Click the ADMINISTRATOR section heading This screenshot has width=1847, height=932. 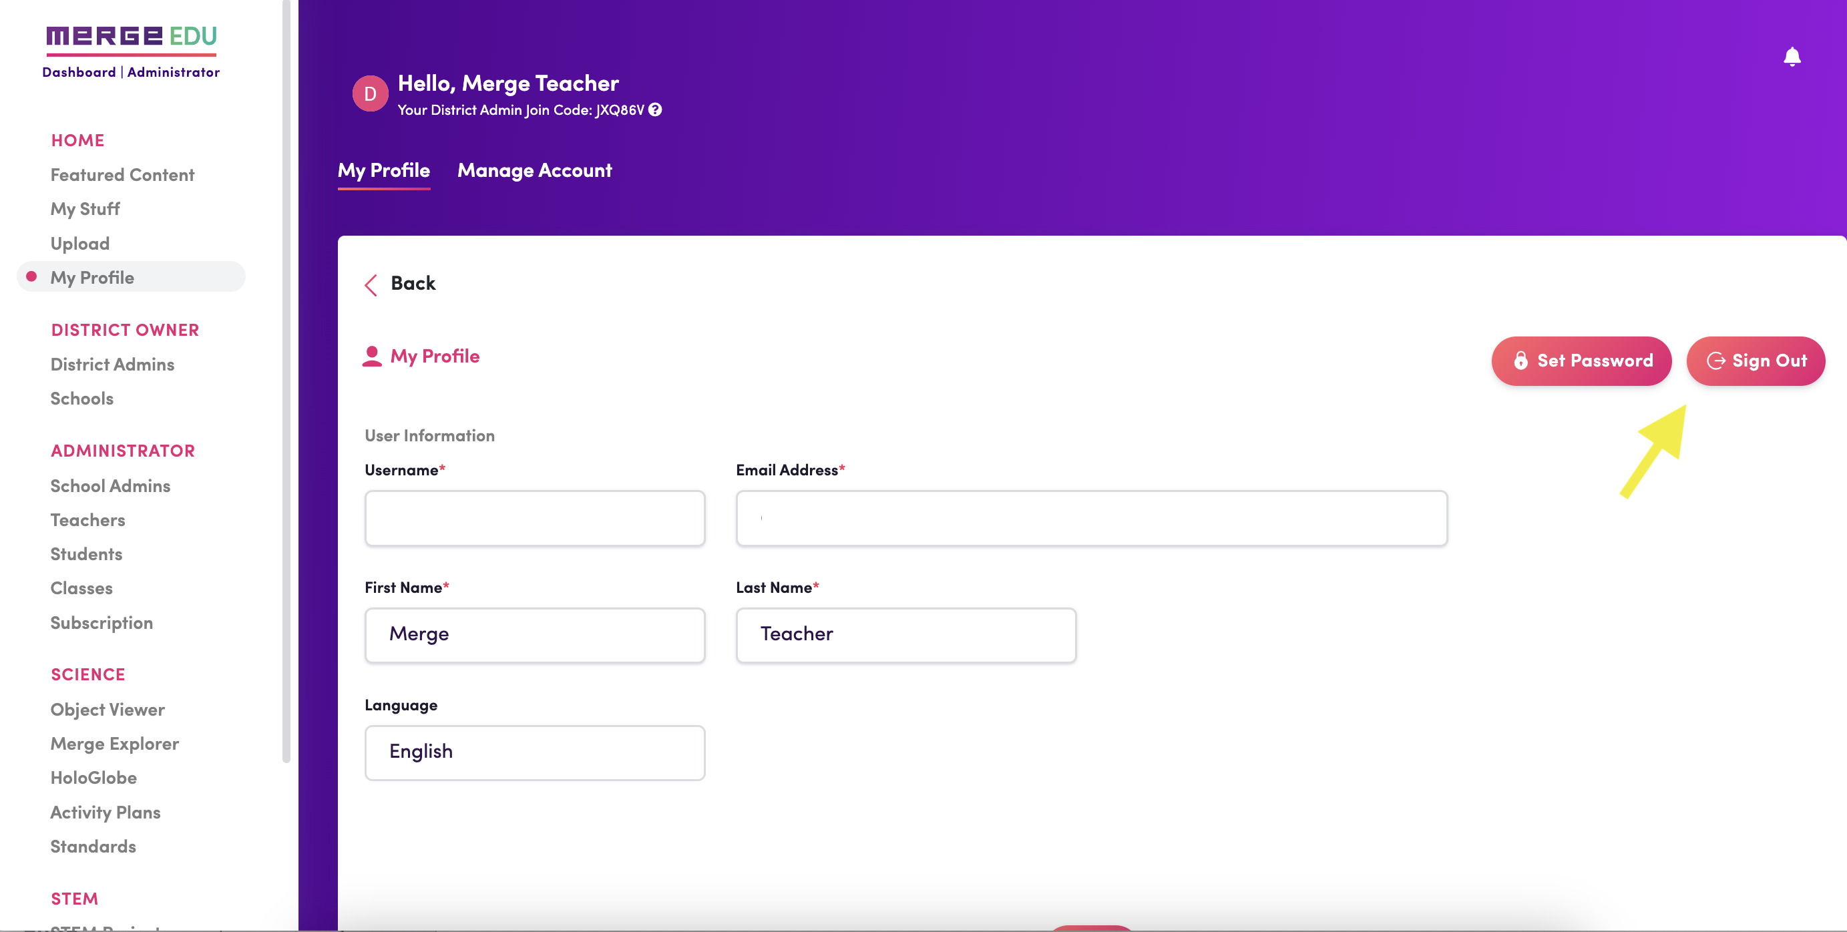123,451
